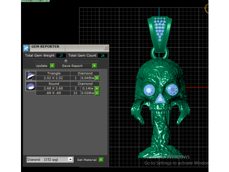Click the quantity cell showing 21
229x172 pixels.
coord(75,93)
